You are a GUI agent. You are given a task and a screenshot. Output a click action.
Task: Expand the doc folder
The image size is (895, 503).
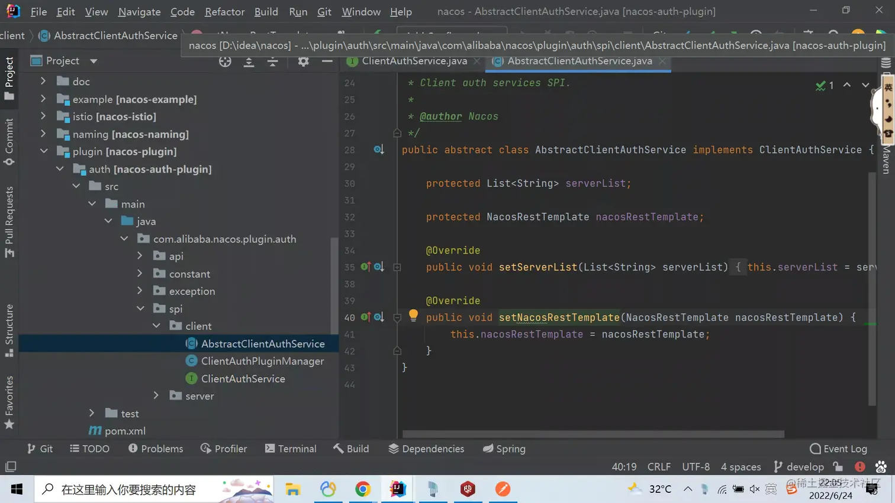(43, 81)
